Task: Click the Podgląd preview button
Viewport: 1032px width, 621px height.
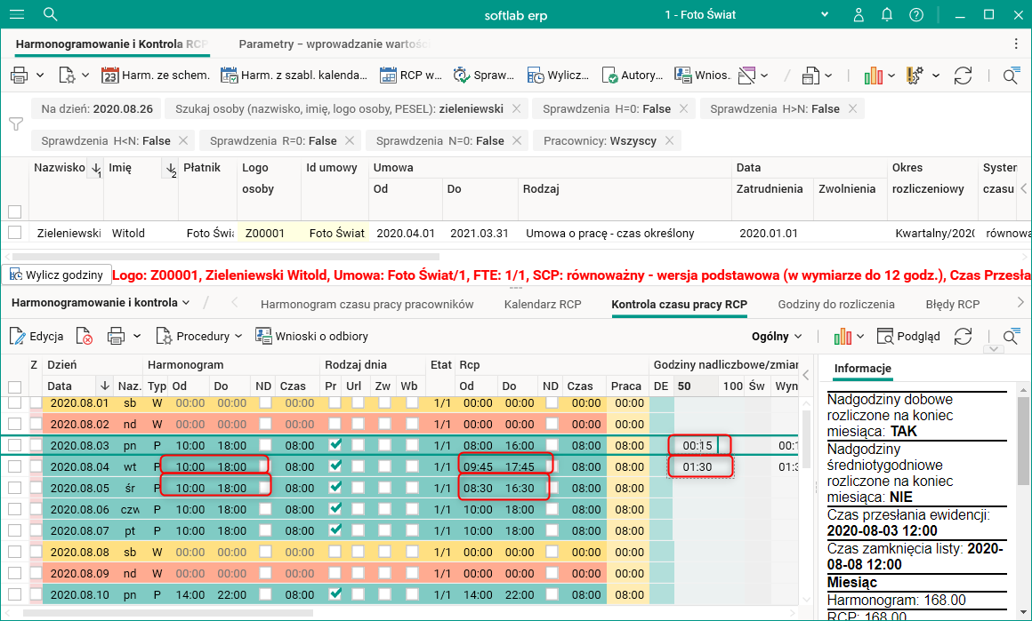Action: (907, 336)
